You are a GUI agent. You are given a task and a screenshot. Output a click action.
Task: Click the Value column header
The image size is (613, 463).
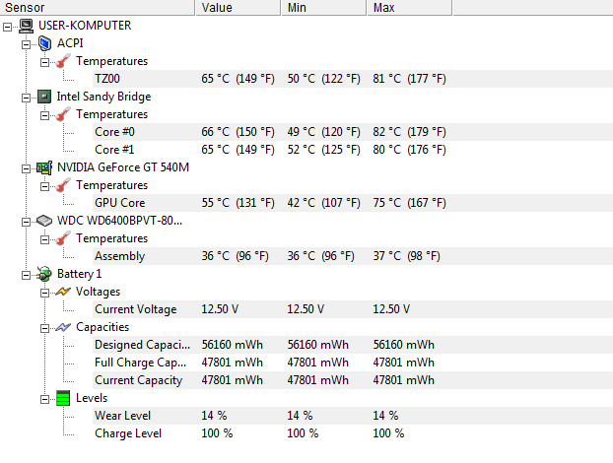click(238, 8)
